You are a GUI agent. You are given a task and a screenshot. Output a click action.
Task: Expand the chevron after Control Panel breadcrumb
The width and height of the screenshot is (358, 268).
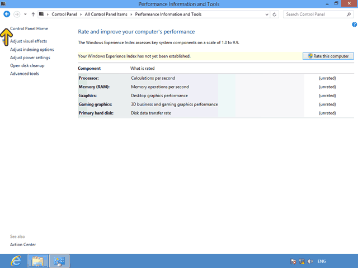click(81, 15)
